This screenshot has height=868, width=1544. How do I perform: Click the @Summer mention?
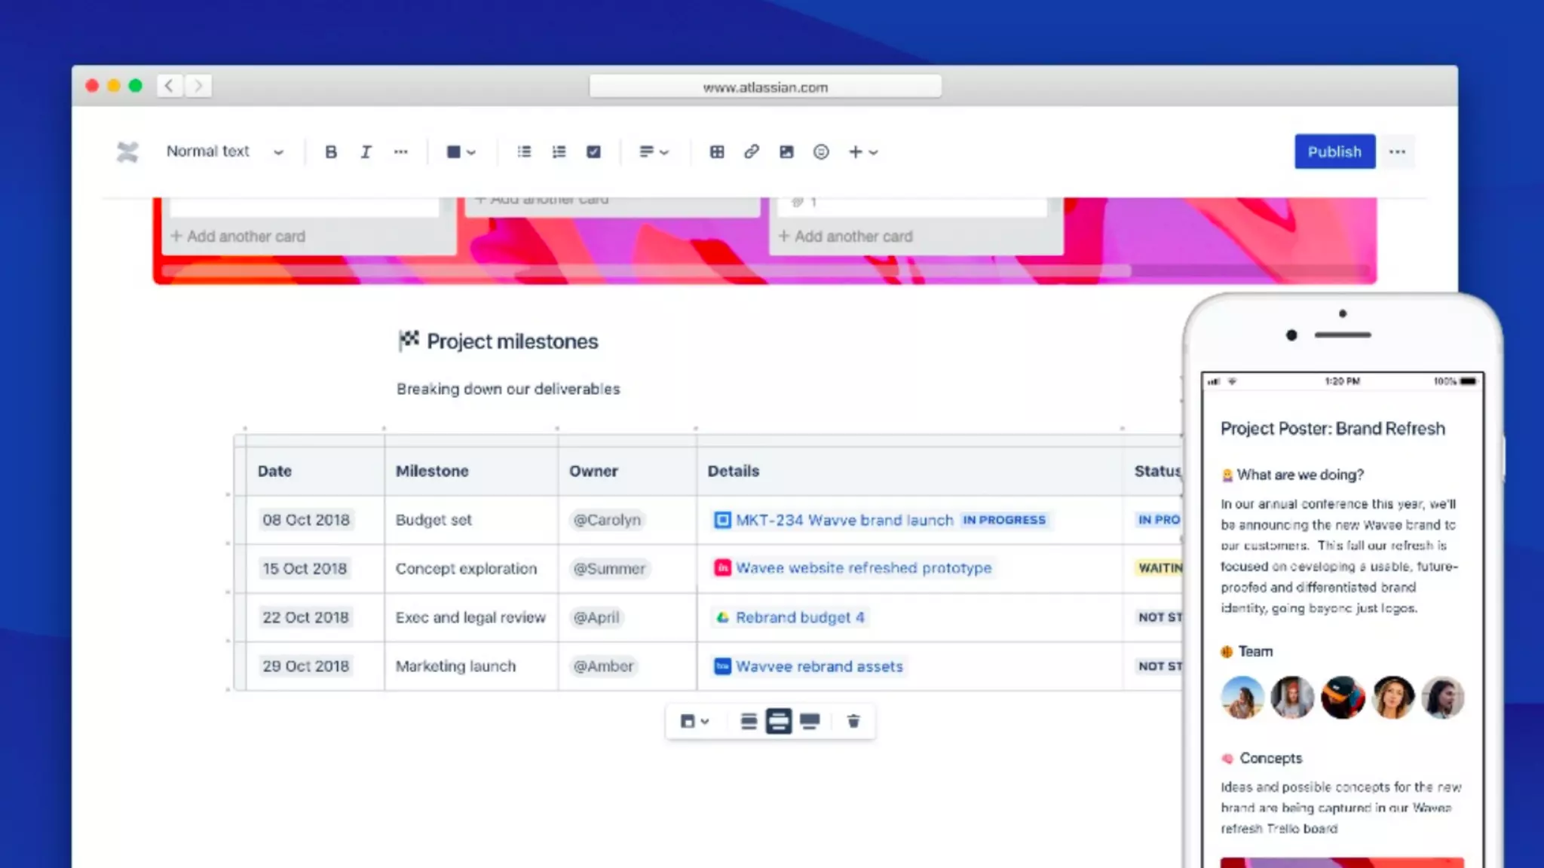pos(609,568)
